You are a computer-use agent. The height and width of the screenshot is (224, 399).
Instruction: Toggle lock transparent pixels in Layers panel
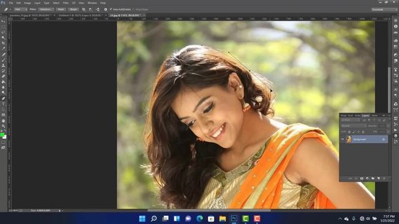point(349,132)
